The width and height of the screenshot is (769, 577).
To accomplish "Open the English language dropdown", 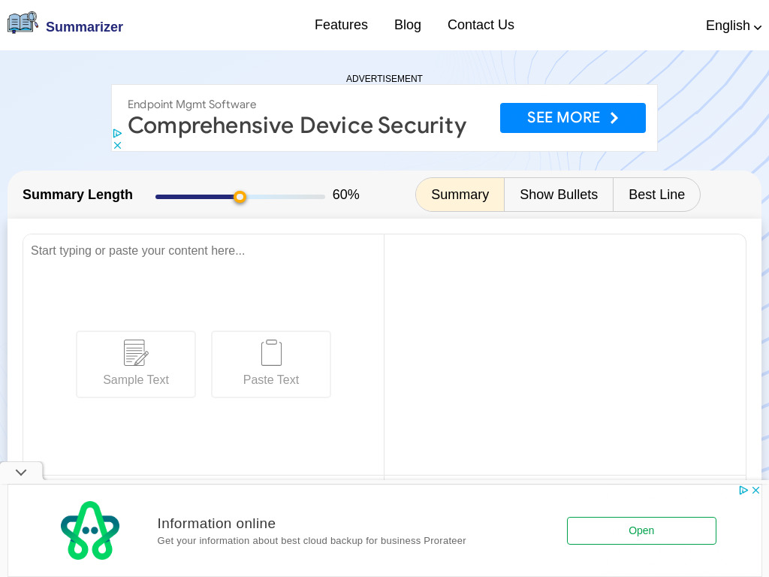I will pyautogui.click(x=733, y=26).
